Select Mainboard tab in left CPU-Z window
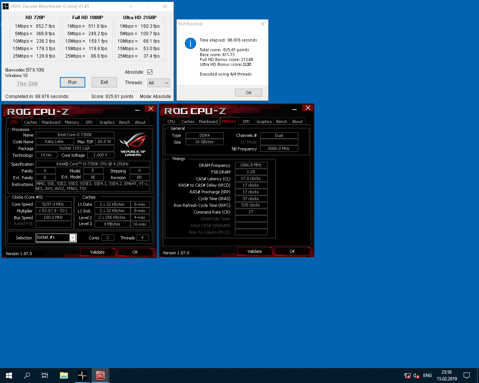Image resolution: width=479 pixels, height=383 pixels. [x=51, y=122]
